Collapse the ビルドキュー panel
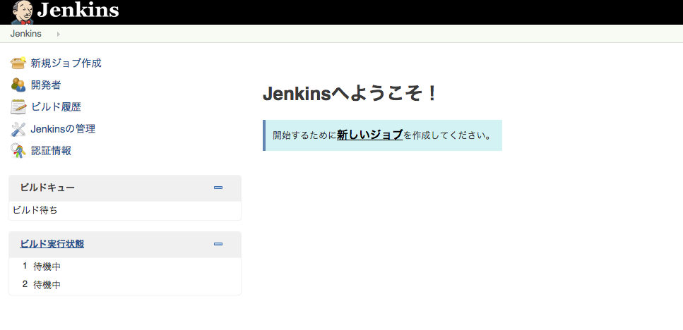Image resolution: width=683 pixels, height=330 pixels. coord(218,188)
